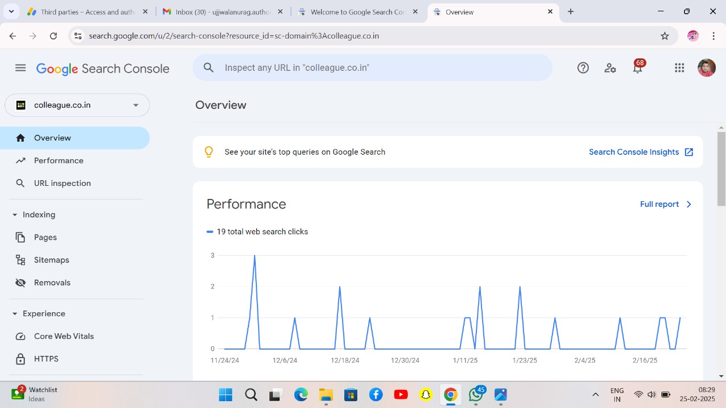The width and height of the screenshot is (726, 408).
Task: Click the scrollbar down arrow
Action: (721, 376)
